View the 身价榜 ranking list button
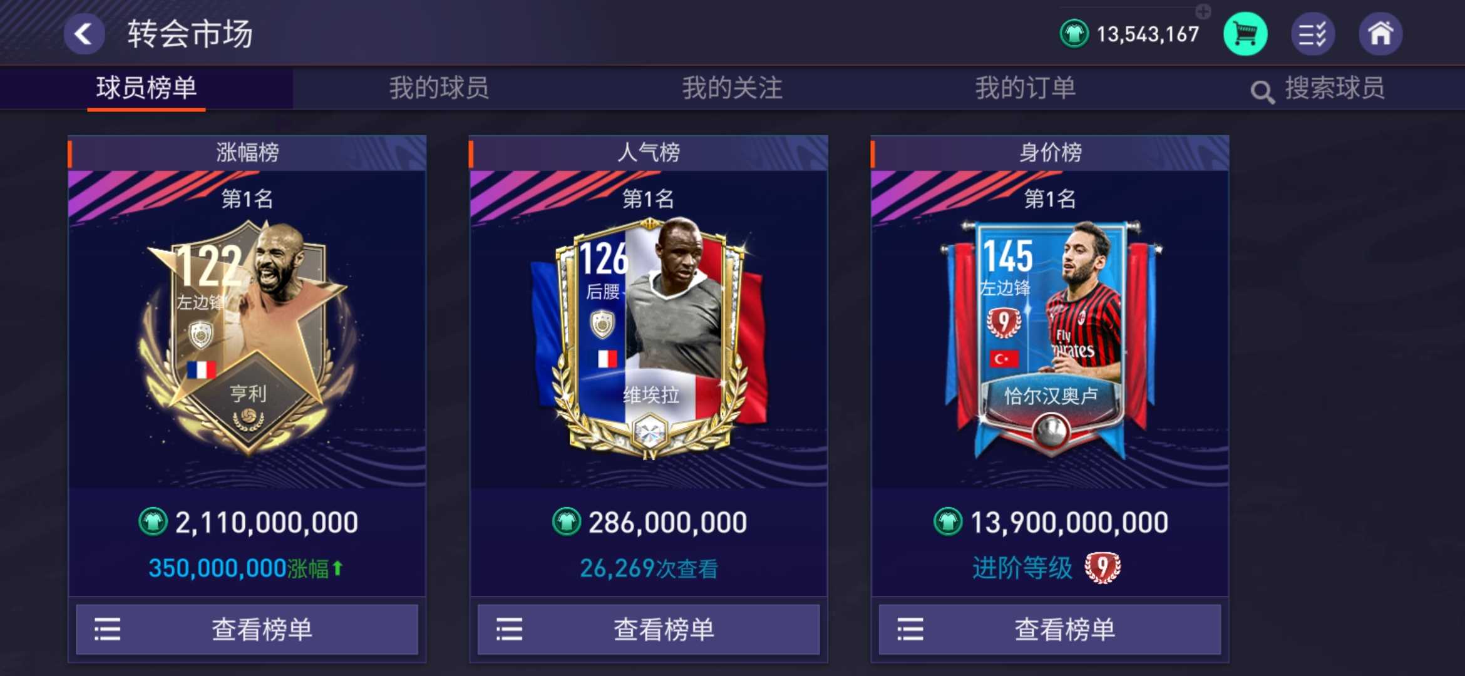This screenshot has height=676, width=1465. click(1050, 629)
